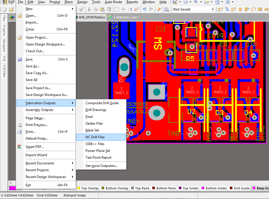This screenshot has width=269, height=199.
Task: Select the Bottom Paste layer tab
Action: [x=164, y=188]
